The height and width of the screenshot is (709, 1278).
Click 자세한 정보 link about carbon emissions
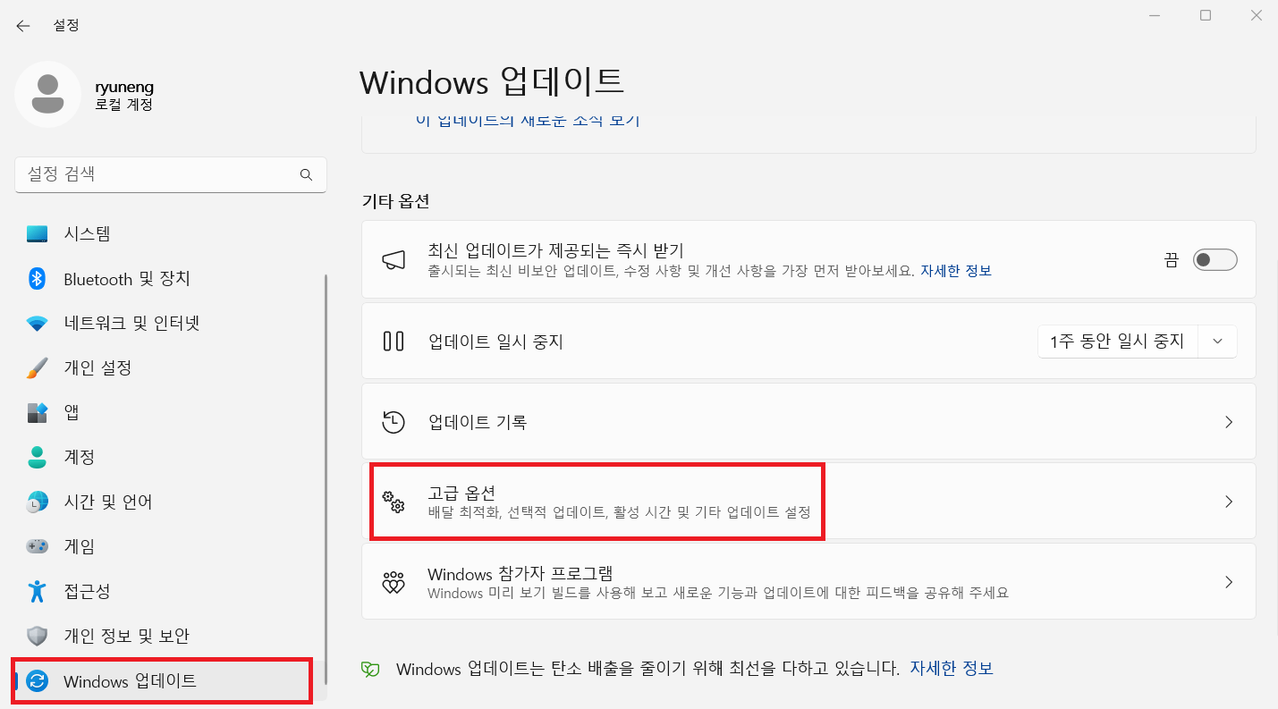(x=952, y=668)
